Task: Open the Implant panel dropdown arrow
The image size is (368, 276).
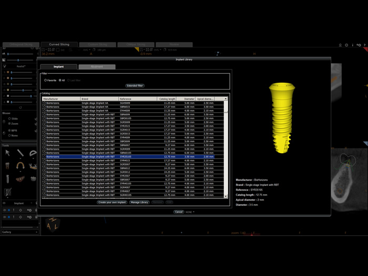Action: (32, 203)
